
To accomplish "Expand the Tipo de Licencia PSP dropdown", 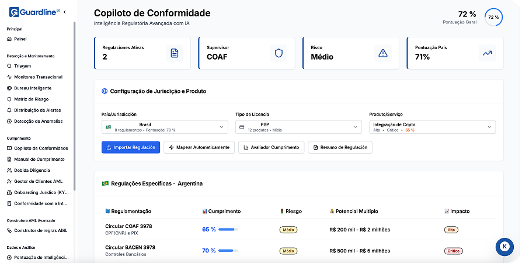I will [298, 127].
